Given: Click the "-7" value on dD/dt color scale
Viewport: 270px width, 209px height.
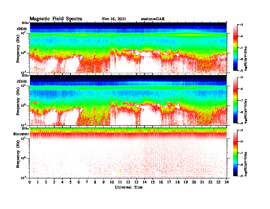Looking at the screenshot, I should 241,100.
